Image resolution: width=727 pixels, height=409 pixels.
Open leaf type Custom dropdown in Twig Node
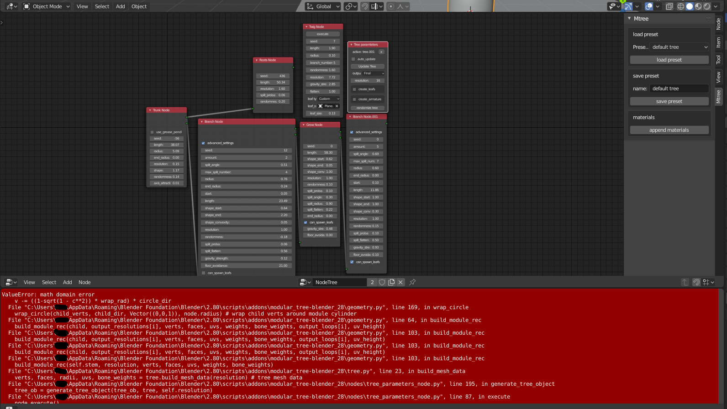click(329, 99)
